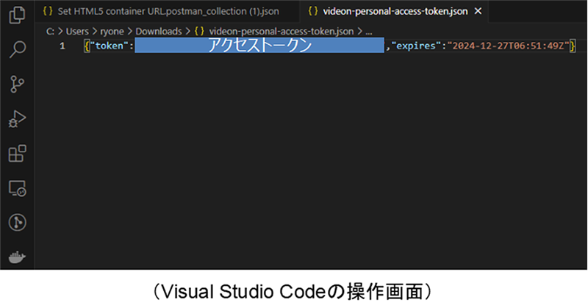Open the Search view icon

[17, 49]
